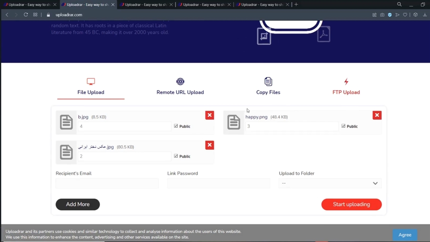Click the FTP Upload lightning bolt icon
The image size is (430, 242).
(x=346, y=81)
